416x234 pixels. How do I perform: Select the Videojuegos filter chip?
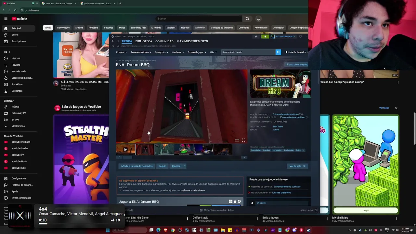(x=63, y=28)
